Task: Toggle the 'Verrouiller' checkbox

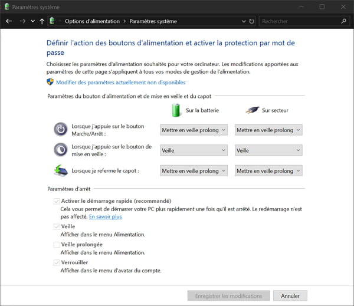Action: click(x=57, y=263)
